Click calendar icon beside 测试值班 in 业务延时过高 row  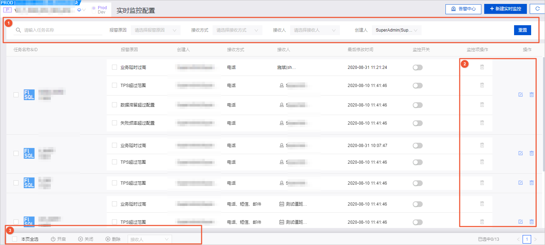pos(282,204)
